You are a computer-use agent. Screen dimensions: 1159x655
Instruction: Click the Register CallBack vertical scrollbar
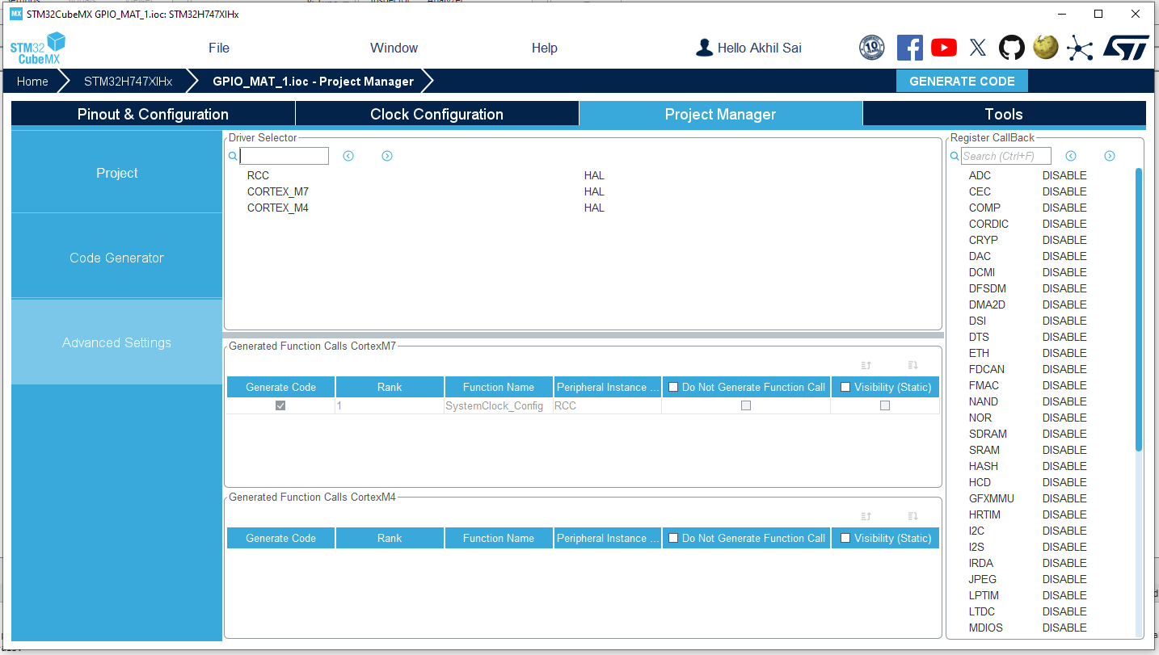(1139, 309)
